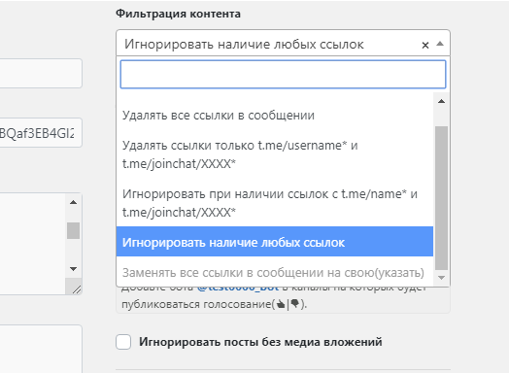
Task: Click the left textarea scrollbar up arrow
Action: pyautogui.click(x=74, y=203)
